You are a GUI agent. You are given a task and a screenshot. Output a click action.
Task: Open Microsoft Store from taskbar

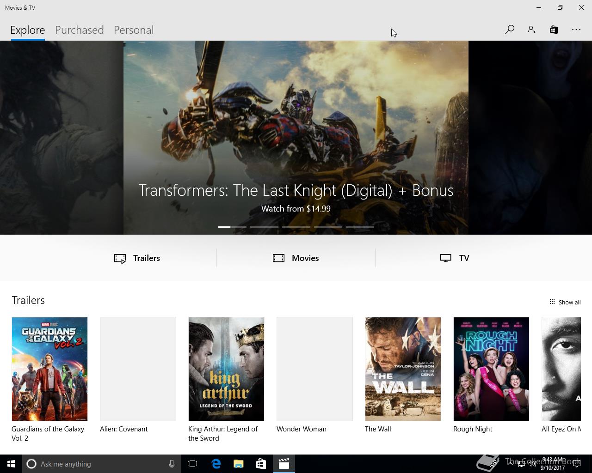coord(261,464)
